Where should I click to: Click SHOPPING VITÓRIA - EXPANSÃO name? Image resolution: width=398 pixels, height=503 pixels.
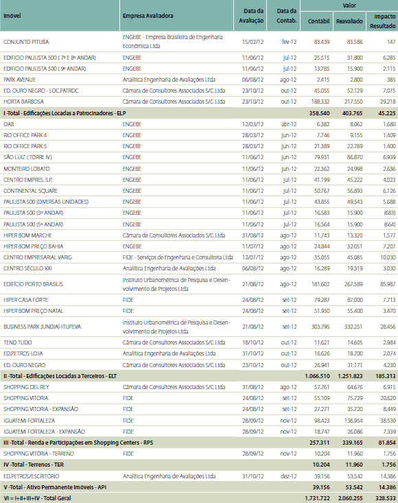point(40,409)
